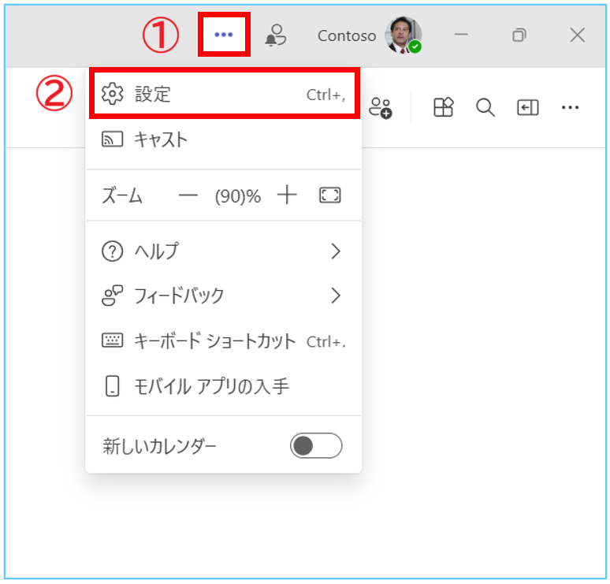Open the apps icon in toolbar
610x584 pixels.
pos(444,108)
